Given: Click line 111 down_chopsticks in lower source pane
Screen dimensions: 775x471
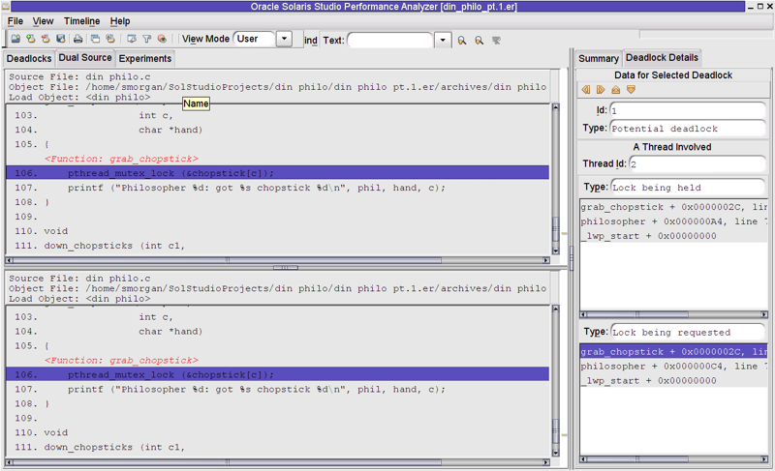Looking at the screenshot, I should coord(278,447).
